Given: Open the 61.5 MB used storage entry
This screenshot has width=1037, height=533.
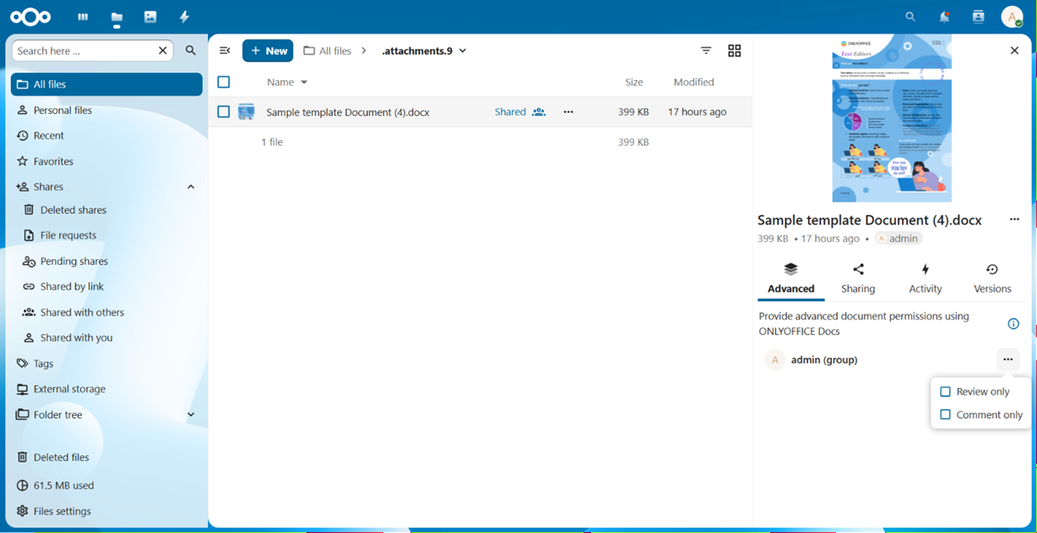Looking at the screenshot, I should click(x=106, y=486).
